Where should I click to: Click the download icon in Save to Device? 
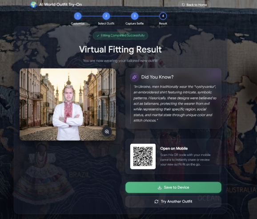160,187
